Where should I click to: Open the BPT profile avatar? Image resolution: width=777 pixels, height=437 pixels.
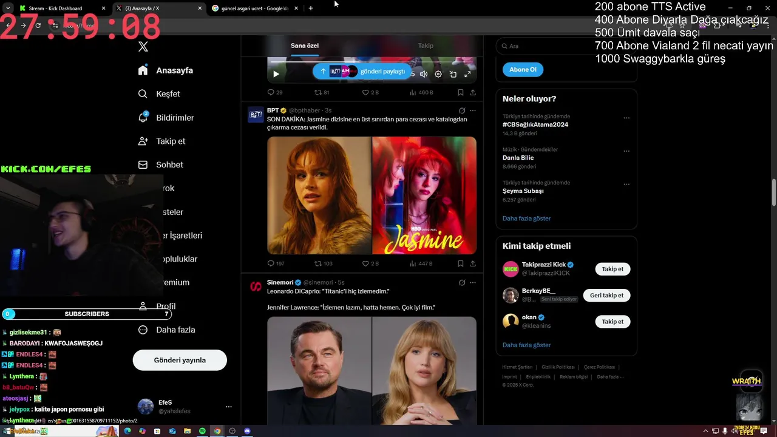(x=256, y=115)
